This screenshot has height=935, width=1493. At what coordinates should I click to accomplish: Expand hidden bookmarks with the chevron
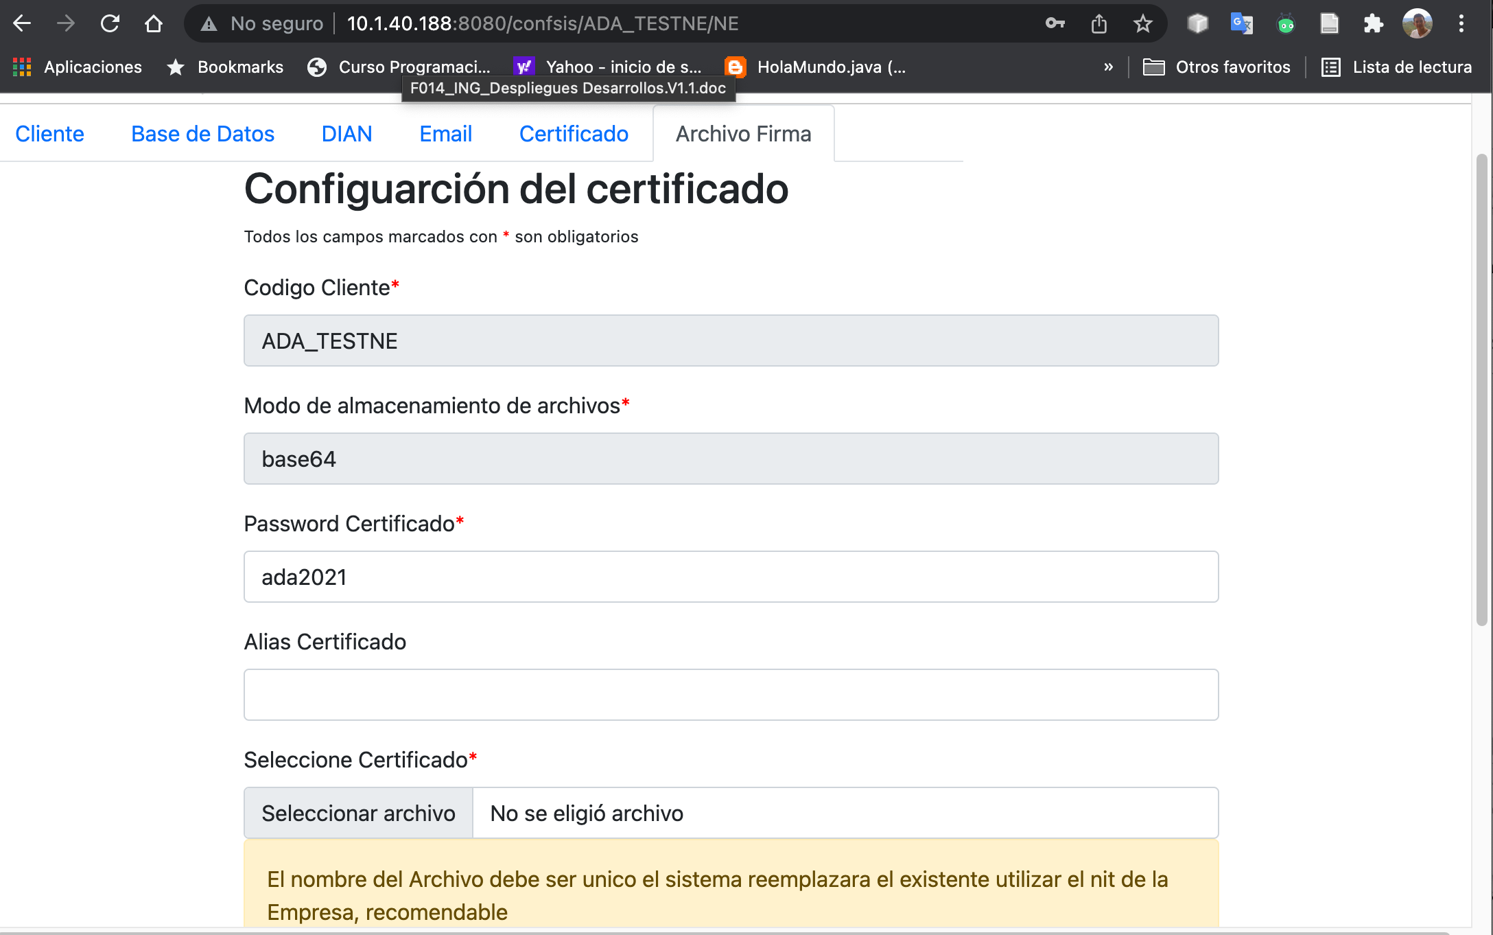click(x=1108, y=67)
